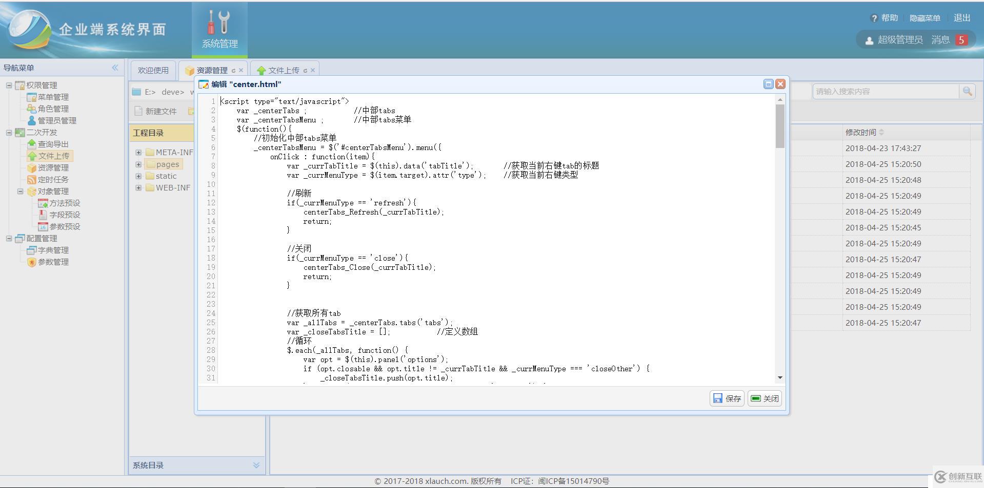Refresh the 资源管理 tab via its refresh icon
Viewport: 984px width, 488px height.
[x=235, y=70]
